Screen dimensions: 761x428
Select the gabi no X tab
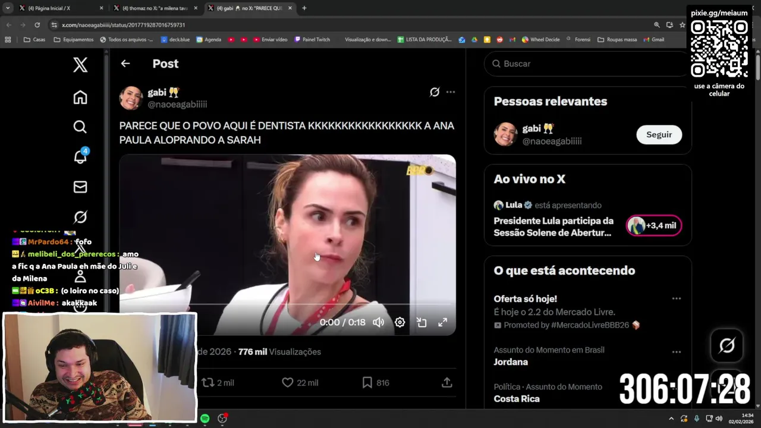click(250, 8)
